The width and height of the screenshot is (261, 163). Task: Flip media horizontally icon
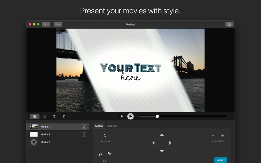[100, 154]
